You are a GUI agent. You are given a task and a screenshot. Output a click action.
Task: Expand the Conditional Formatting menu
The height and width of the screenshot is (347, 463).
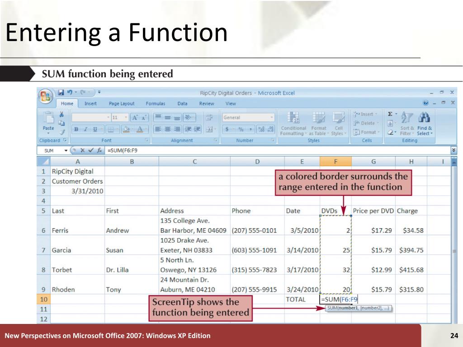pos(293,124)
